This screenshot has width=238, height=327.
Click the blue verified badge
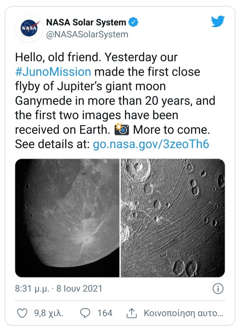(x=133, y=23)
